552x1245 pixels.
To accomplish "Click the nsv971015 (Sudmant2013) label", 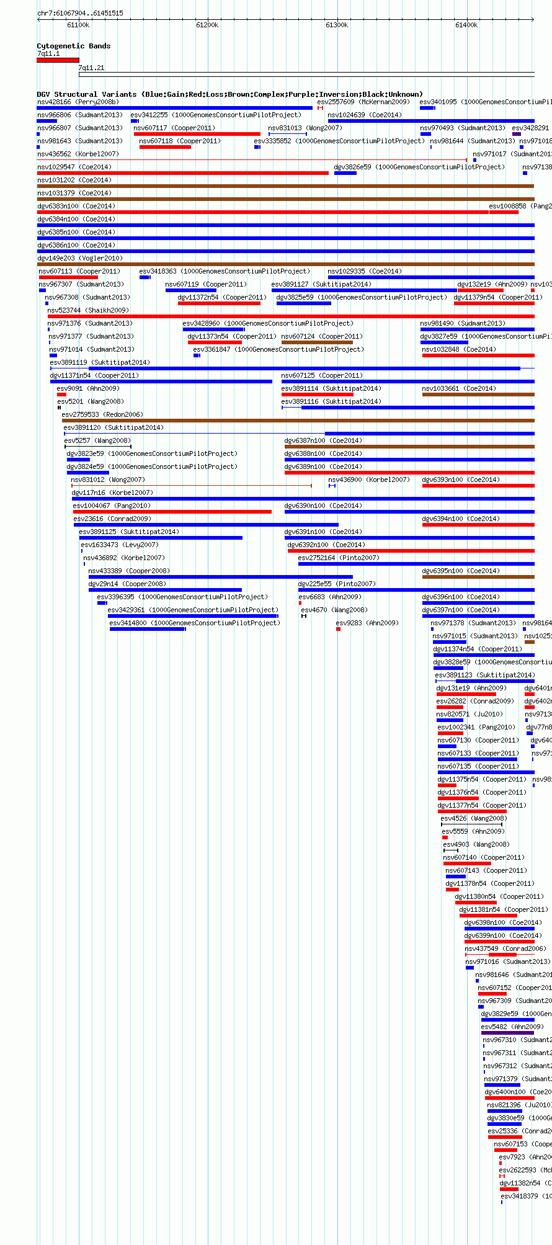I will (475, 636).
